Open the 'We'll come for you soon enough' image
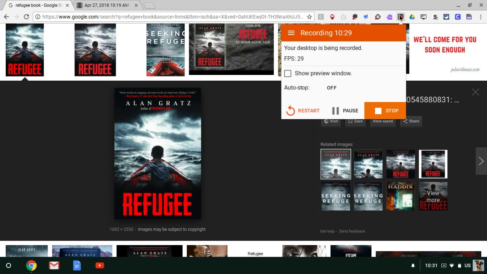Image resolution: width=487 pixels, height=274 pixels. tap(445, 49)
